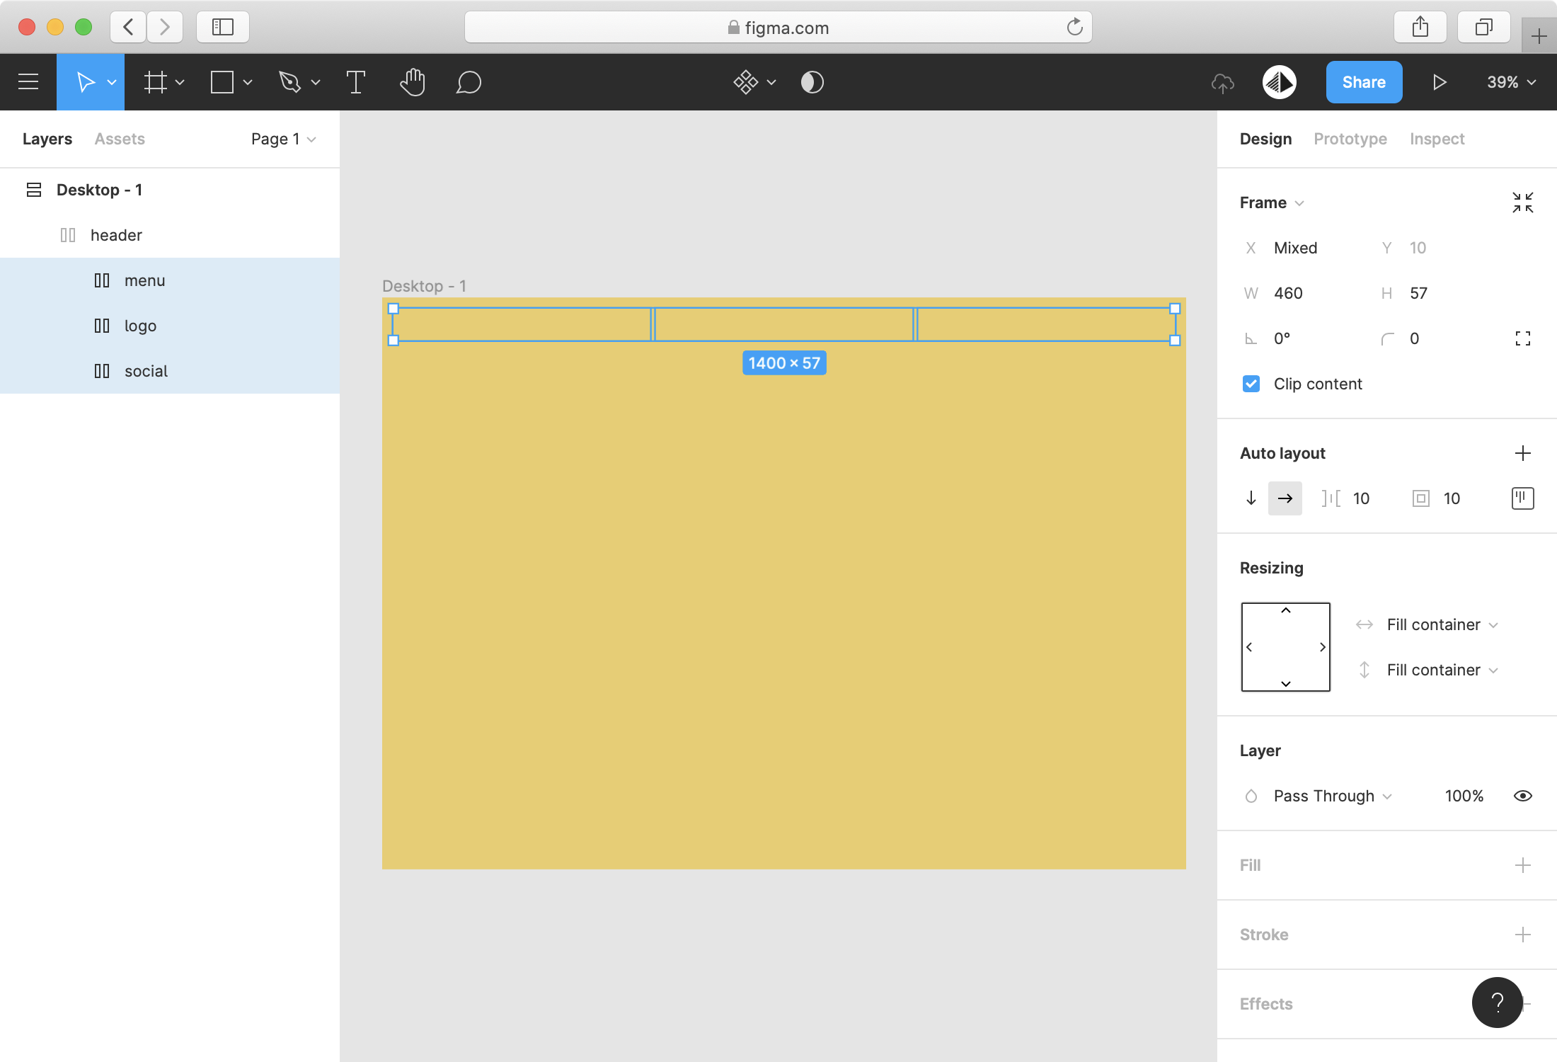Click the Desktop - 1 frame label on canvas
This screenshot has height=1062, width=1557.
point(424,286)
